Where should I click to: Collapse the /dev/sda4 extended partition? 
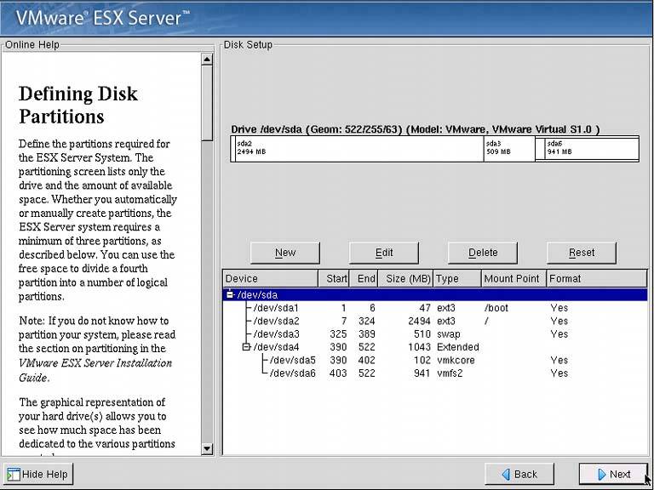coord(246,347)
